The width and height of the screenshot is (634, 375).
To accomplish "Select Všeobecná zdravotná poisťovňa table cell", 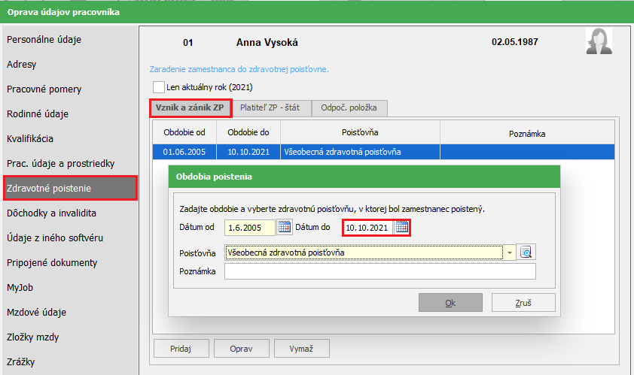I will (x=360, y=152).
